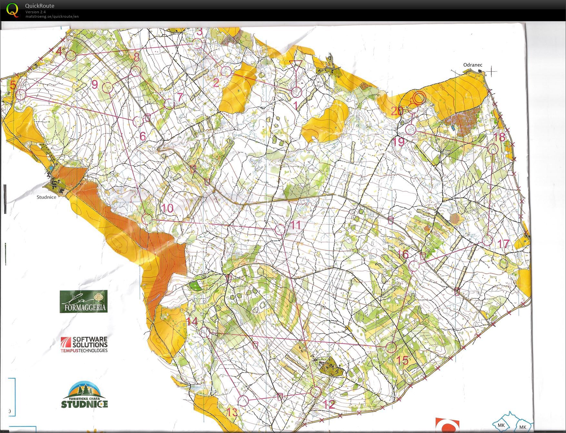This screenshot has height=433, width=566.
Task: Select control circle 10 on the map
Action: pos(147,219)
